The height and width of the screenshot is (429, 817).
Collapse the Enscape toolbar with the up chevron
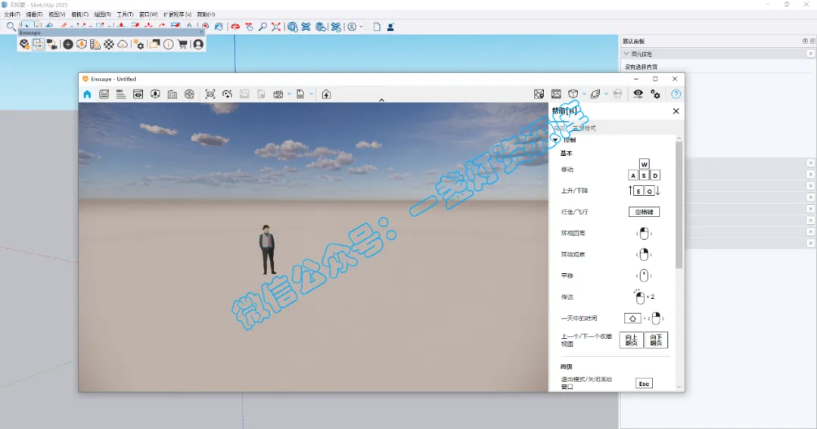coord(381,100)
